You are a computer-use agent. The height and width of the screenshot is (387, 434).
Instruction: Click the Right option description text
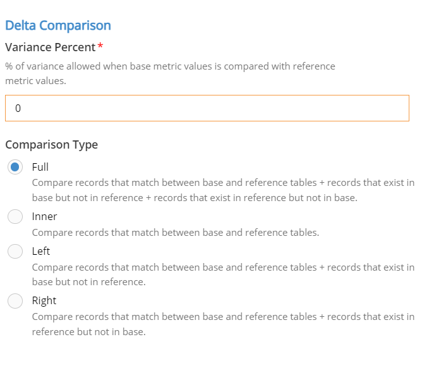(x=223, y=324)
